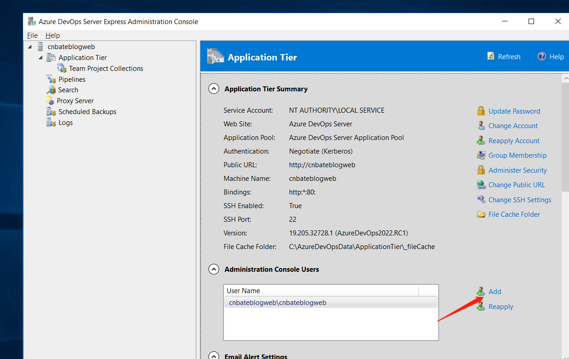The image size is (569, 359).
Task: Click the Administer Security lock icon
Action: tap(481, 170)
